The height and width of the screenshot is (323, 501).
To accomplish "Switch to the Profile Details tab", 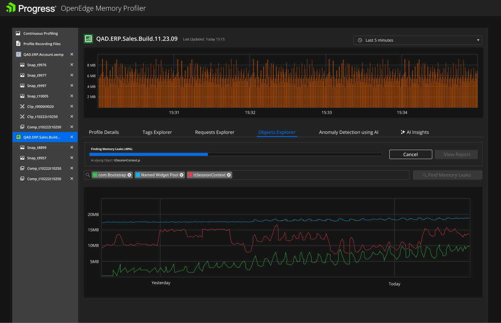I will (x=104, y=132).
